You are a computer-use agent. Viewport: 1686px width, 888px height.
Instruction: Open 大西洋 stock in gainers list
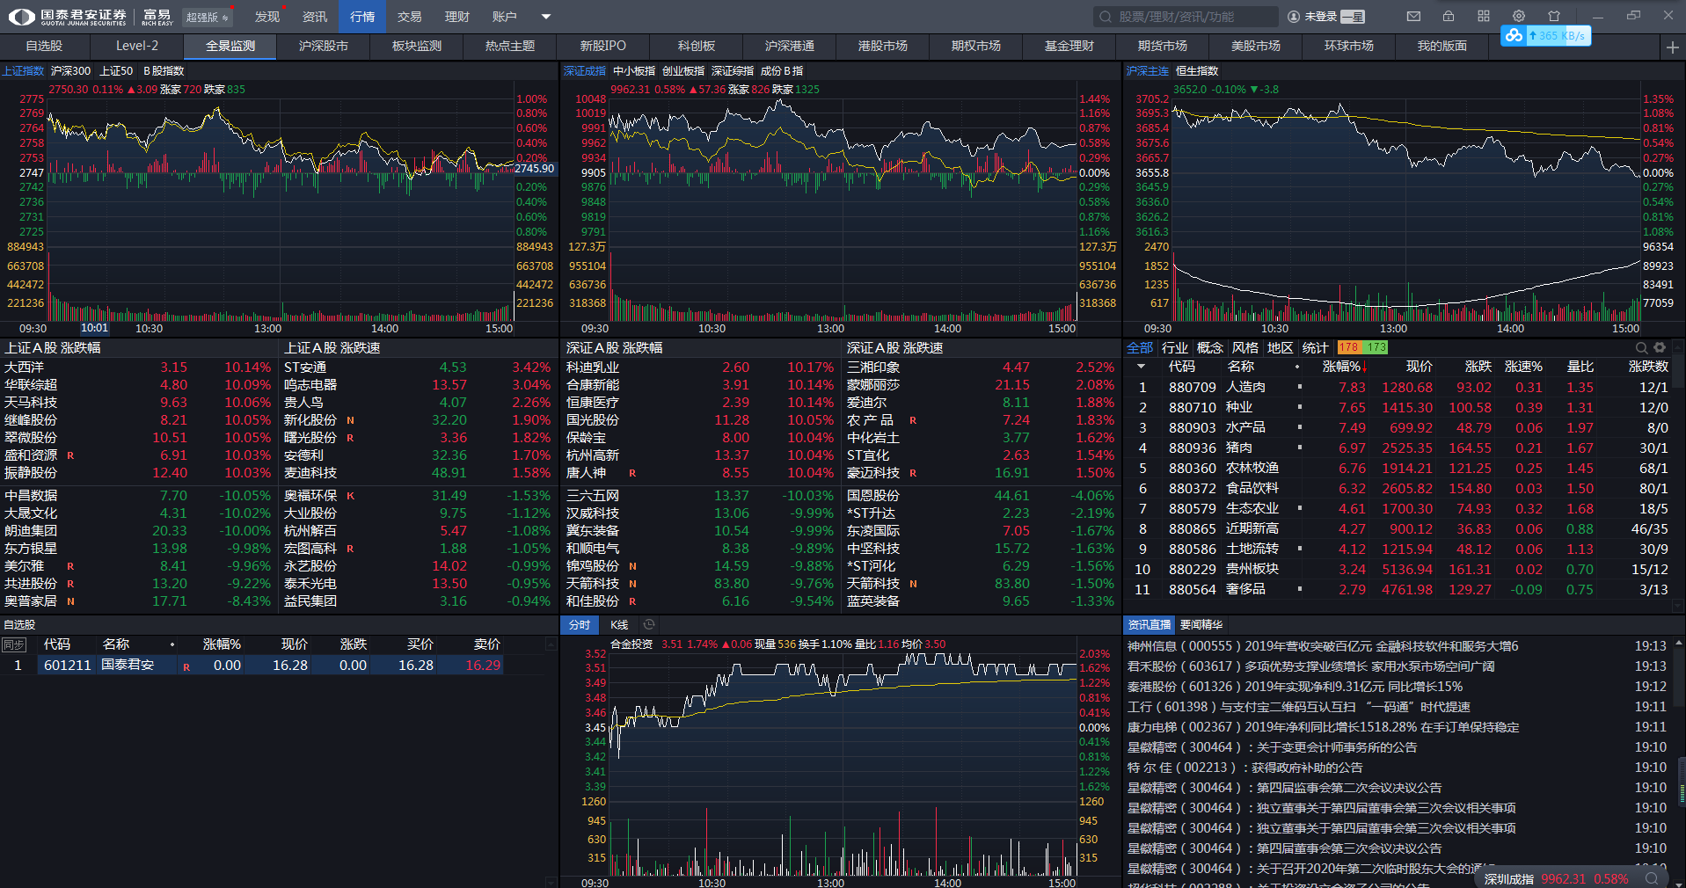24,368
